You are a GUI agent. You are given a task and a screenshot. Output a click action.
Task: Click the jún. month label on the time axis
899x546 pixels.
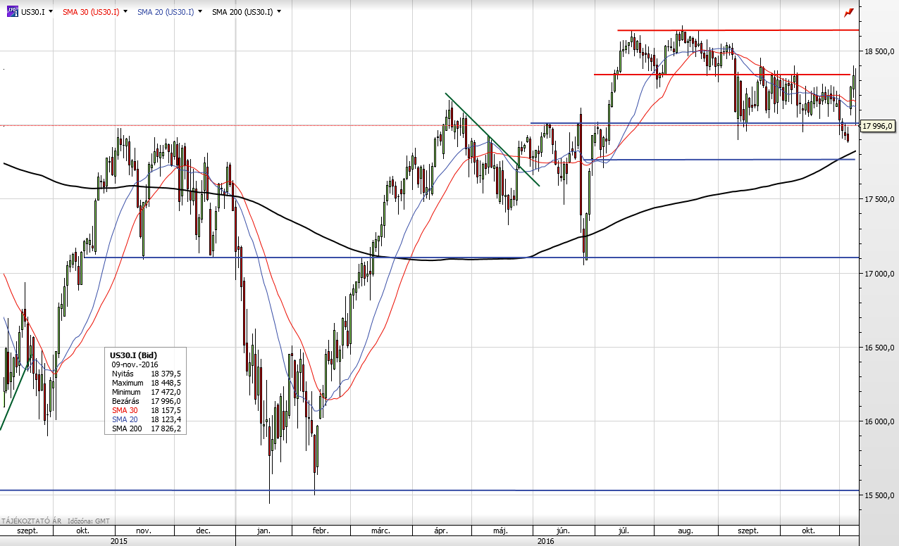(x=564, y=531)
